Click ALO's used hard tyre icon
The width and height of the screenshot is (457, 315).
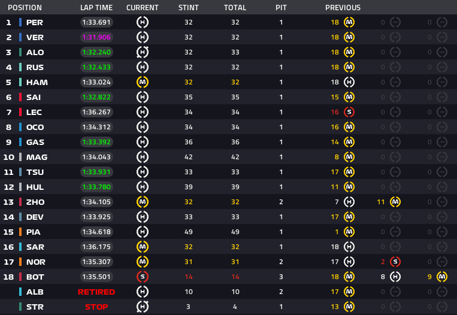pos(143,52)
